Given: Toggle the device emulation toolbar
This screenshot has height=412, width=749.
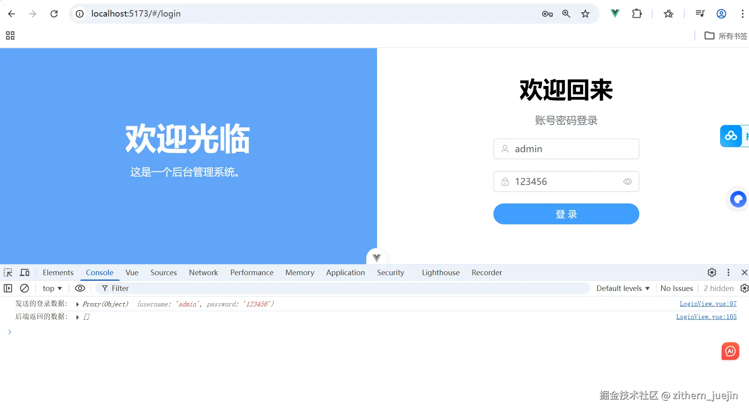Looking at the screenshot, I should coord(24,272).
